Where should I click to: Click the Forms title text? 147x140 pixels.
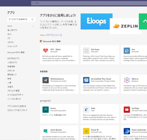coord(53,108)
